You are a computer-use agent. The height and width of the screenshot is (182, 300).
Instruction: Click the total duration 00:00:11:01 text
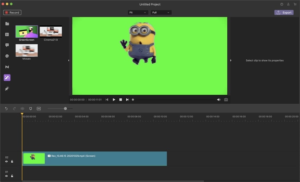tap(95, 99)
